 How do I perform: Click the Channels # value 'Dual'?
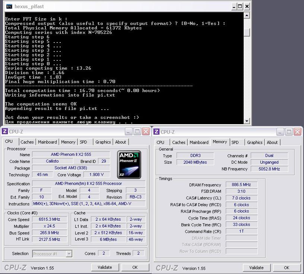pyautogui.click(x=269, y=155)
